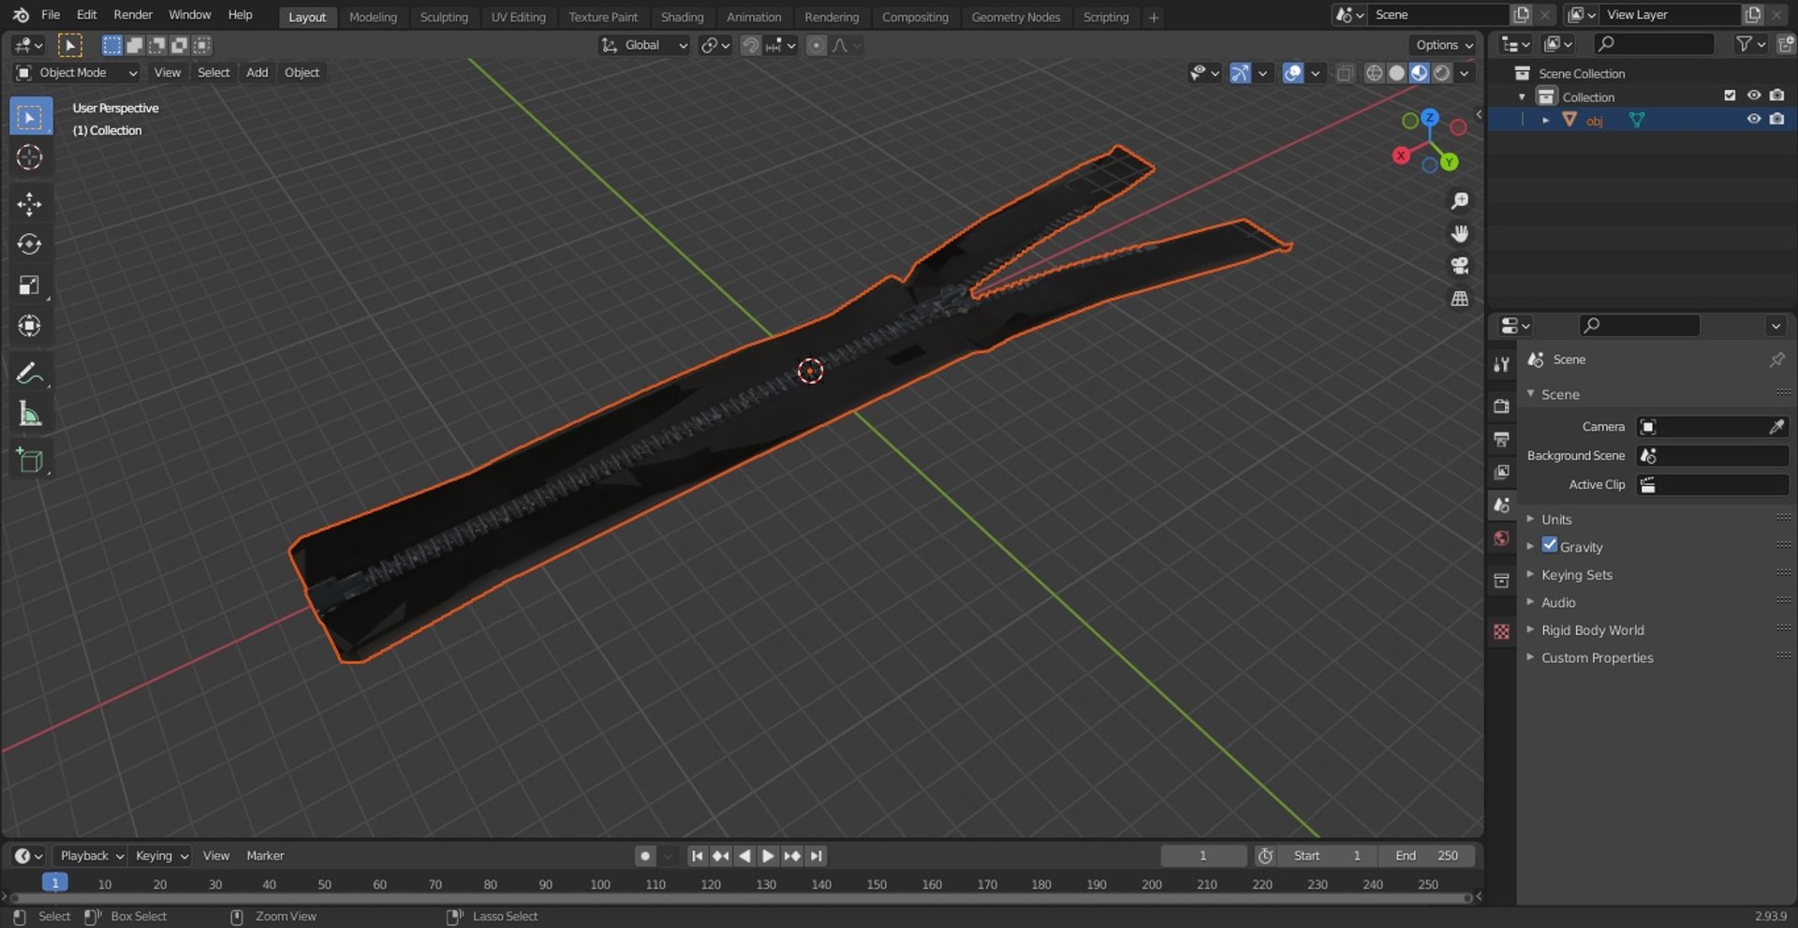
Task: Open Playback dropdown in timeline
Action: tap(91, 856)
